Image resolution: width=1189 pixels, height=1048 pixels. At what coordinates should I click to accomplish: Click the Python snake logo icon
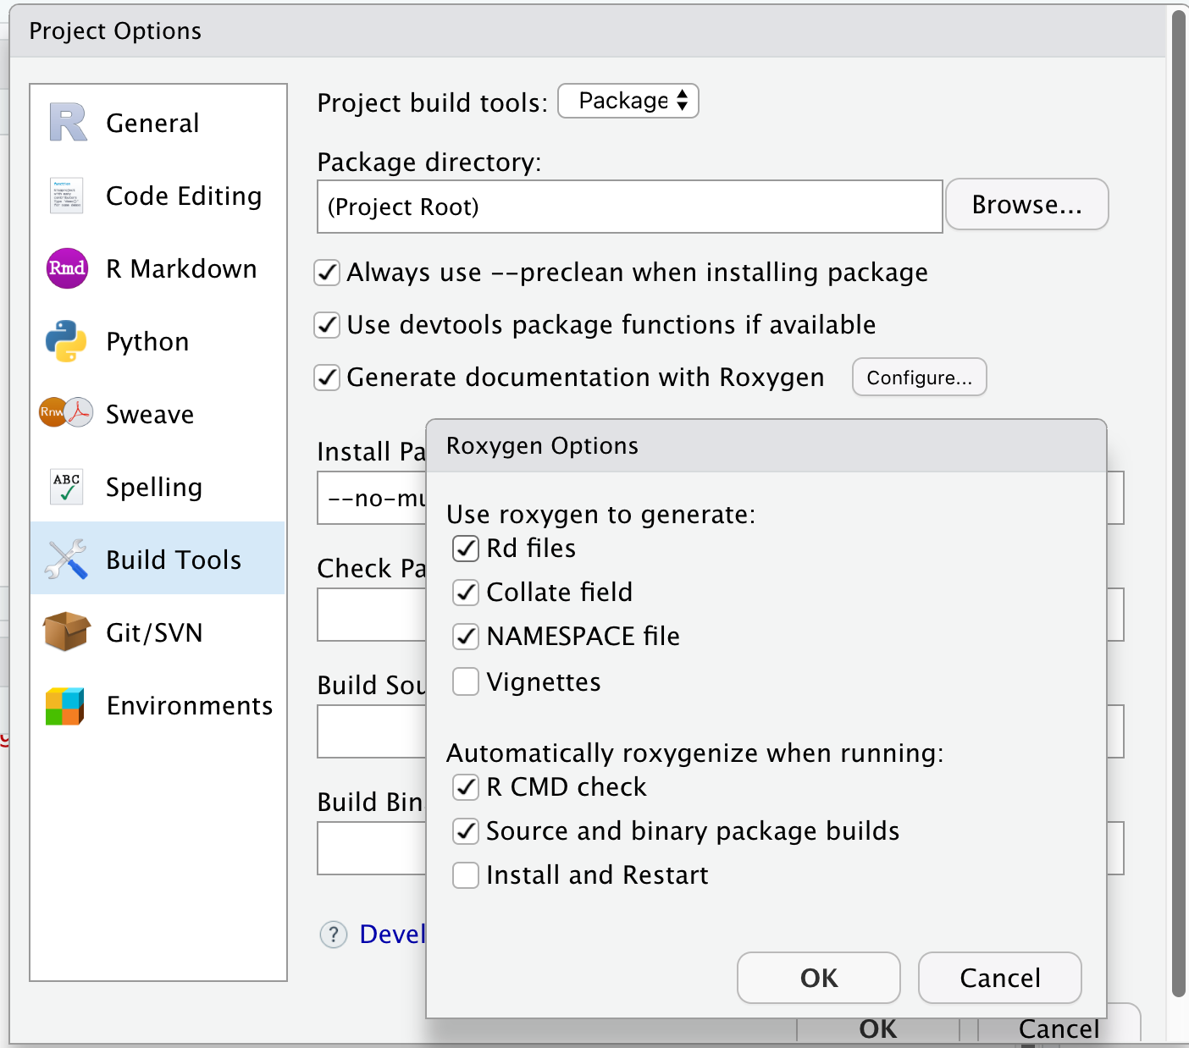pyautogui.click(x=66, y=341)
